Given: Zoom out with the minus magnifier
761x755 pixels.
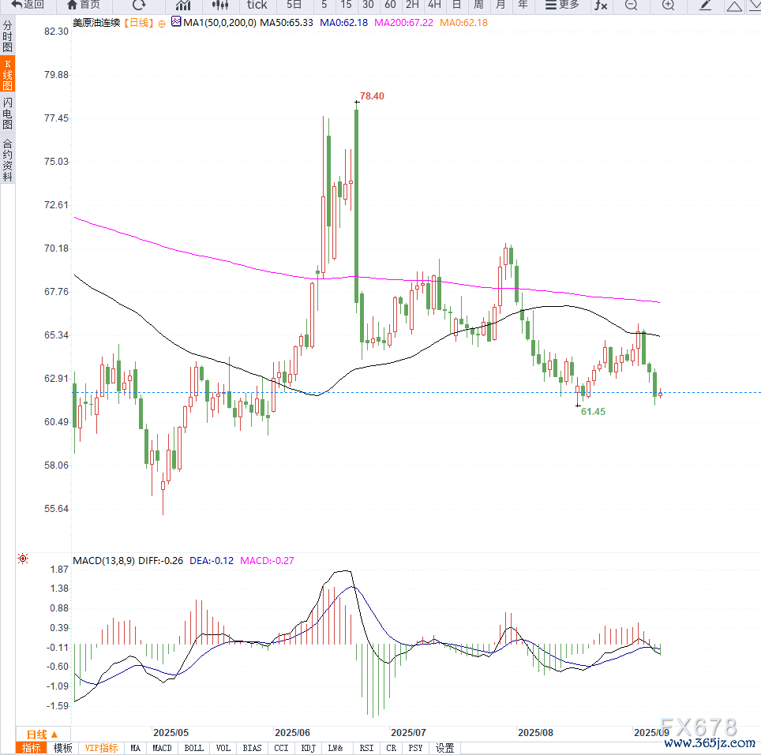Looking at the screenshot, I should (631, 5).
